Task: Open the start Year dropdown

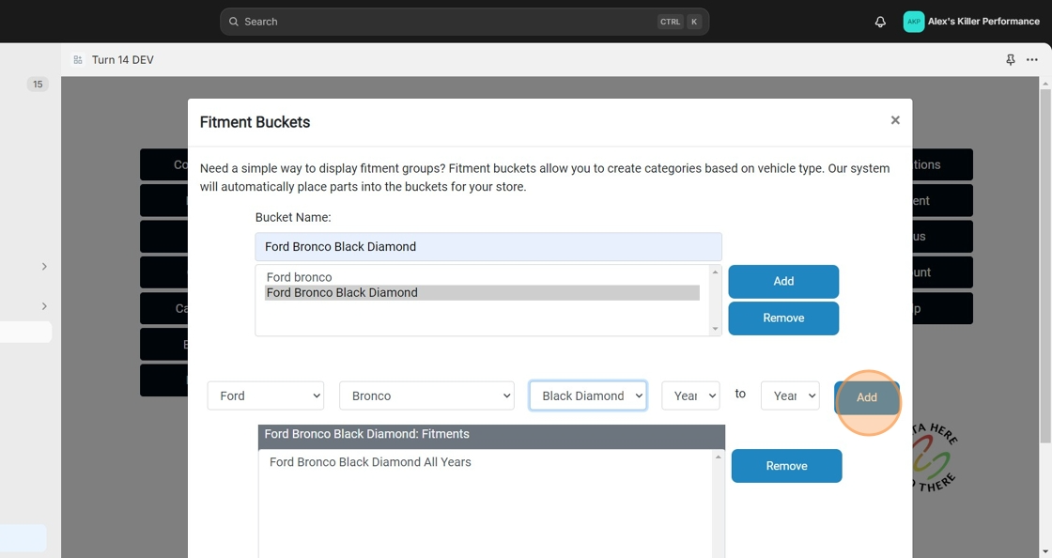Action: (690, 395)
